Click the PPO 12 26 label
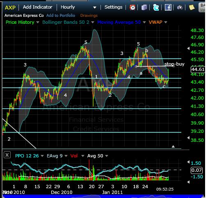210x198 pixels. tap(27, 156)
